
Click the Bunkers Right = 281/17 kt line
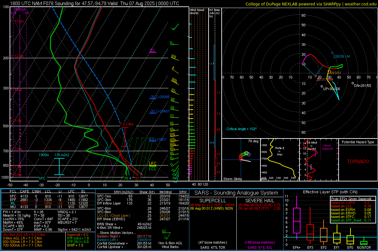124,237
